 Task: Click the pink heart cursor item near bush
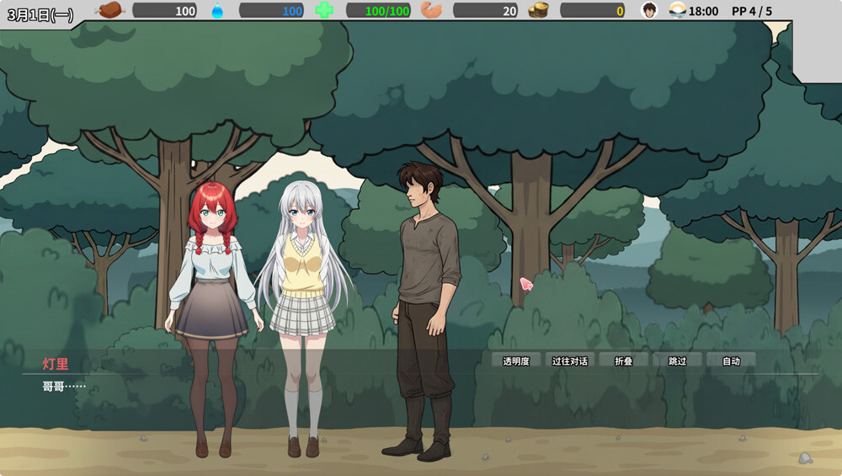coord(525,284)
